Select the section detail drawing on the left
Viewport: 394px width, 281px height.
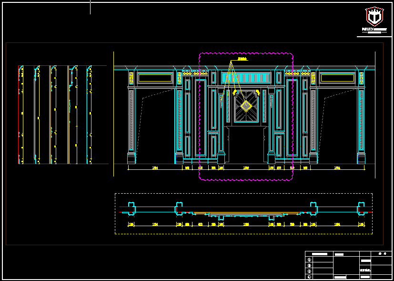pos(55,114)
